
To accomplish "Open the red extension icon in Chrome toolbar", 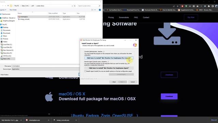I will tap(182, 6).
